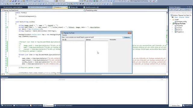Open the Стек вызовов tab
The height and width of the screenshot is (108, 193).
[7, 105]
